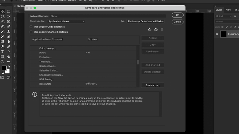Screen dimensions: 239x134
Task: Open the Kind filter dropdown in Layers
Action: (x=223, y=16)
